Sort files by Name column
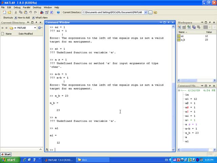 (8, 34)
